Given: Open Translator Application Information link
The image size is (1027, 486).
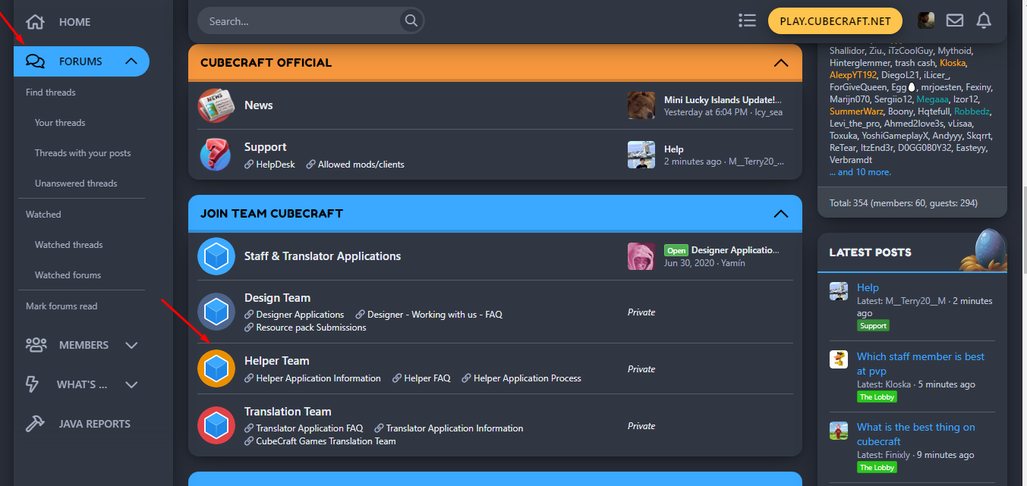Looking at the screenshot, I should coord(455,428).
